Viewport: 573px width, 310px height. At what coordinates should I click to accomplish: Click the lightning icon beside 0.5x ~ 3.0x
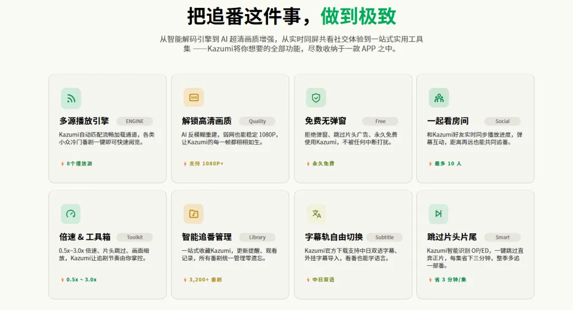point(63,280)
